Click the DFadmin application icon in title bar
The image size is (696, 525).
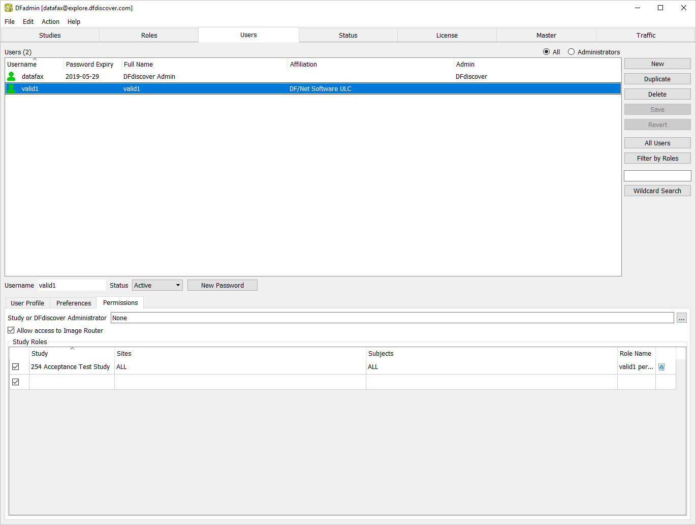(9, 8)
